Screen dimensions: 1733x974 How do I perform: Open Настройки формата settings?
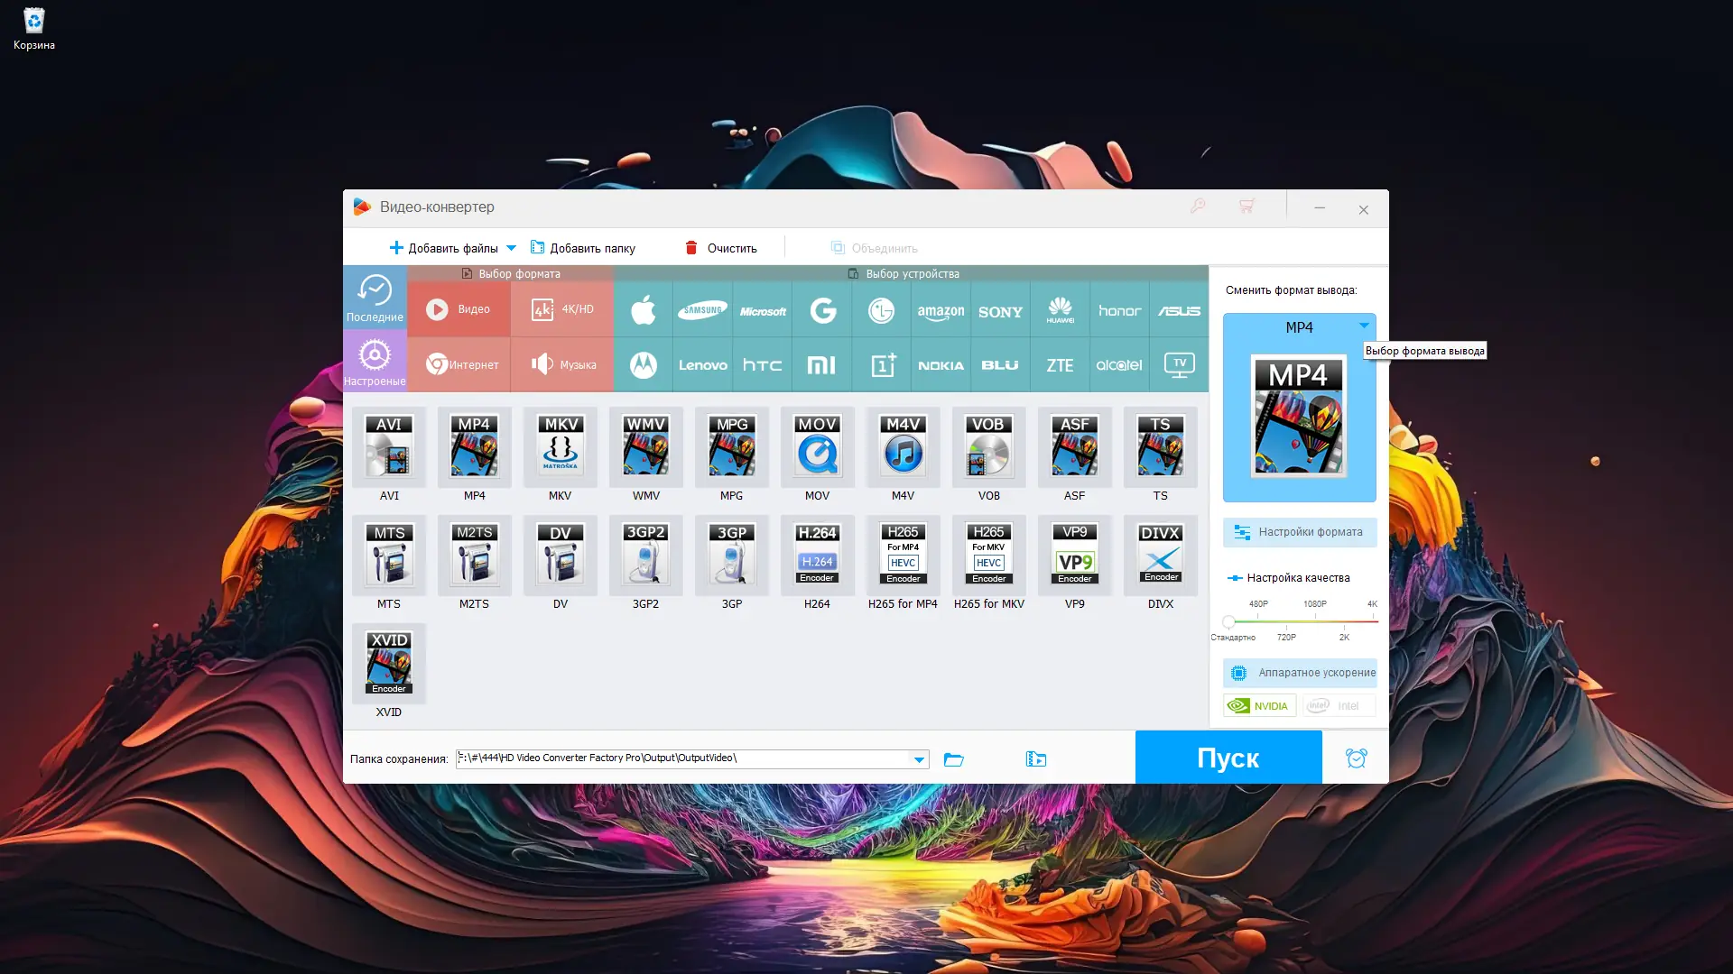point(1300,532)
